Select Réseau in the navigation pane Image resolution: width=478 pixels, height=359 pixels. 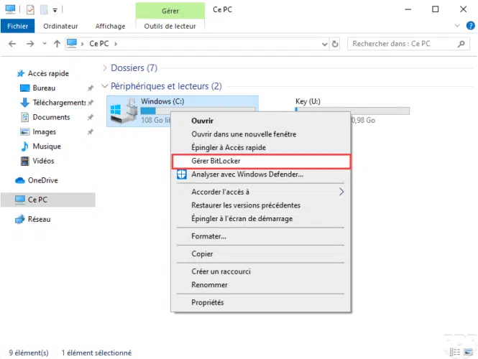39,219
